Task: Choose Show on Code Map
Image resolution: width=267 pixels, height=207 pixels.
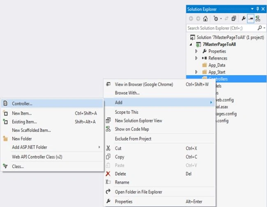Action: pos(159,129)
